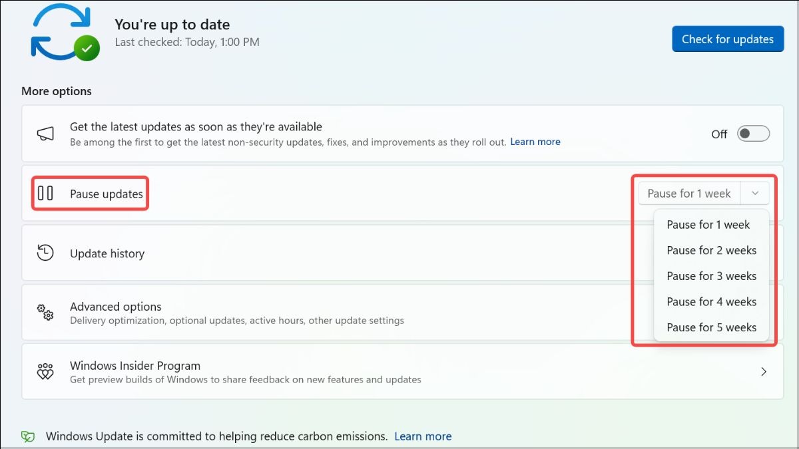
Task: Click the Pause updates label
Action: pyautogui.click(x=107, y=194)
